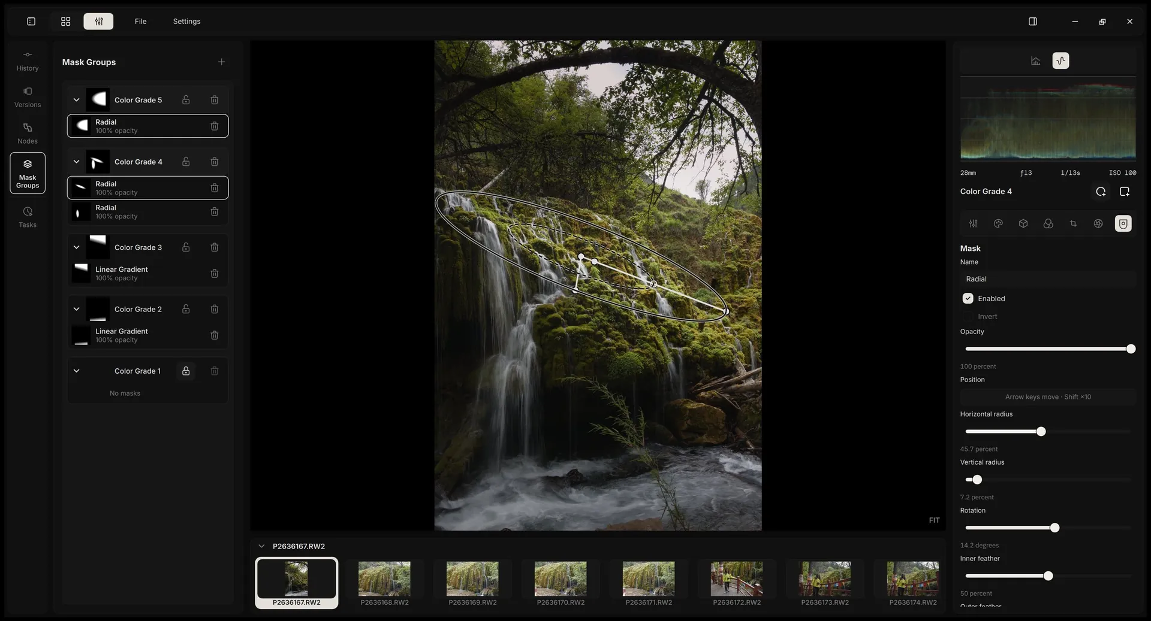The image size is (1151, 621).
Task: Add a new mask group
Action: coord(222,62)
